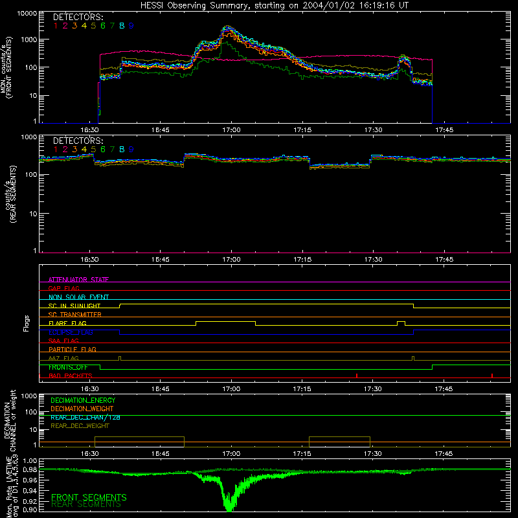Click the 17:45 time label under decimation plot

pyautogui.click(x=444, y=454)
